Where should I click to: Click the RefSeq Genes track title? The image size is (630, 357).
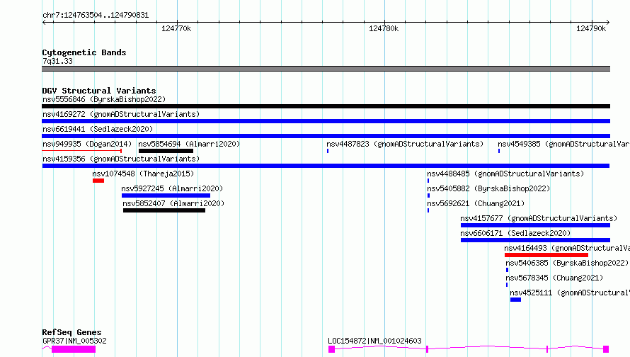pos(72,332)
